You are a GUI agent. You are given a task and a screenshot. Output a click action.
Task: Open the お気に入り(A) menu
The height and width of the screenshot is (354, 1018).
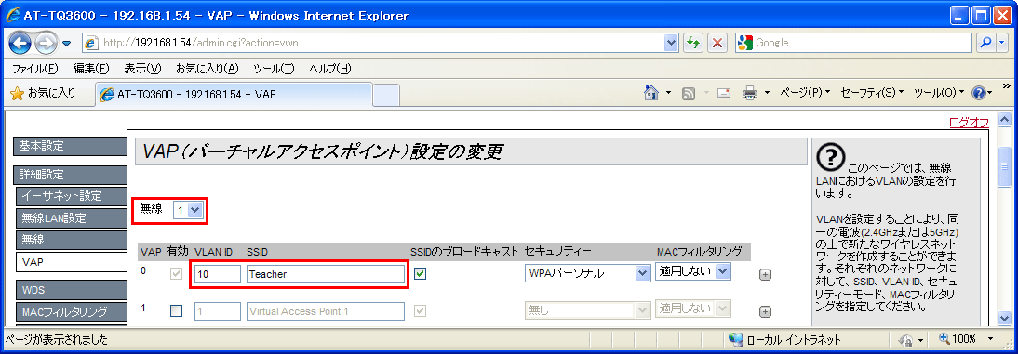tap(208, 69)
